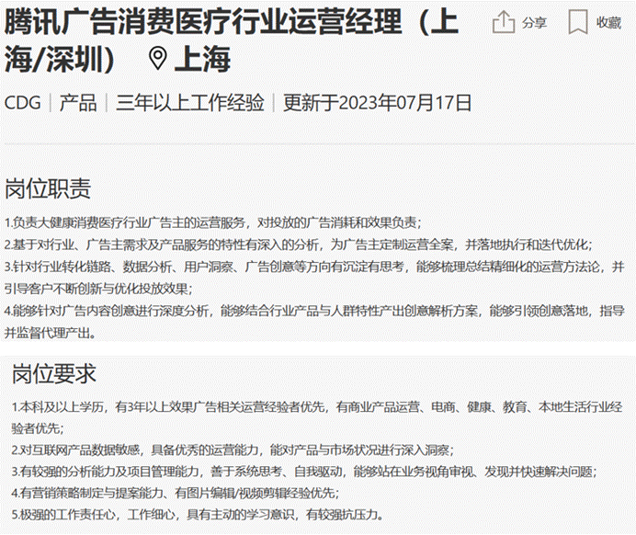The height and width of the screenshot is (535, 636).
Task: Click requirement line 3.有较强的分析能力
Action: click(x=304, y=472)
